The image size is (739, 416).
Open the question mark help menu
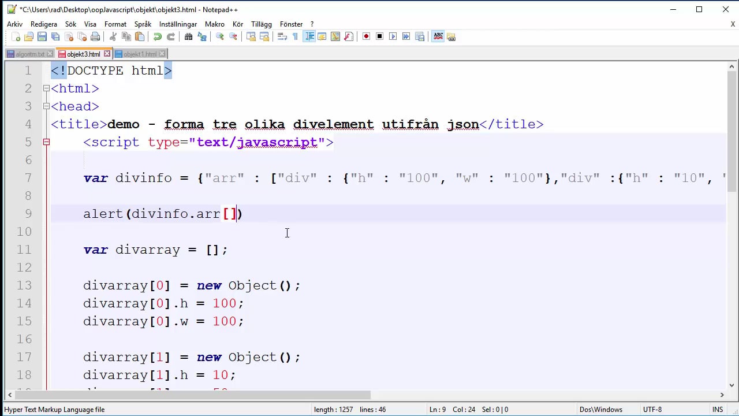coord(312,24)
